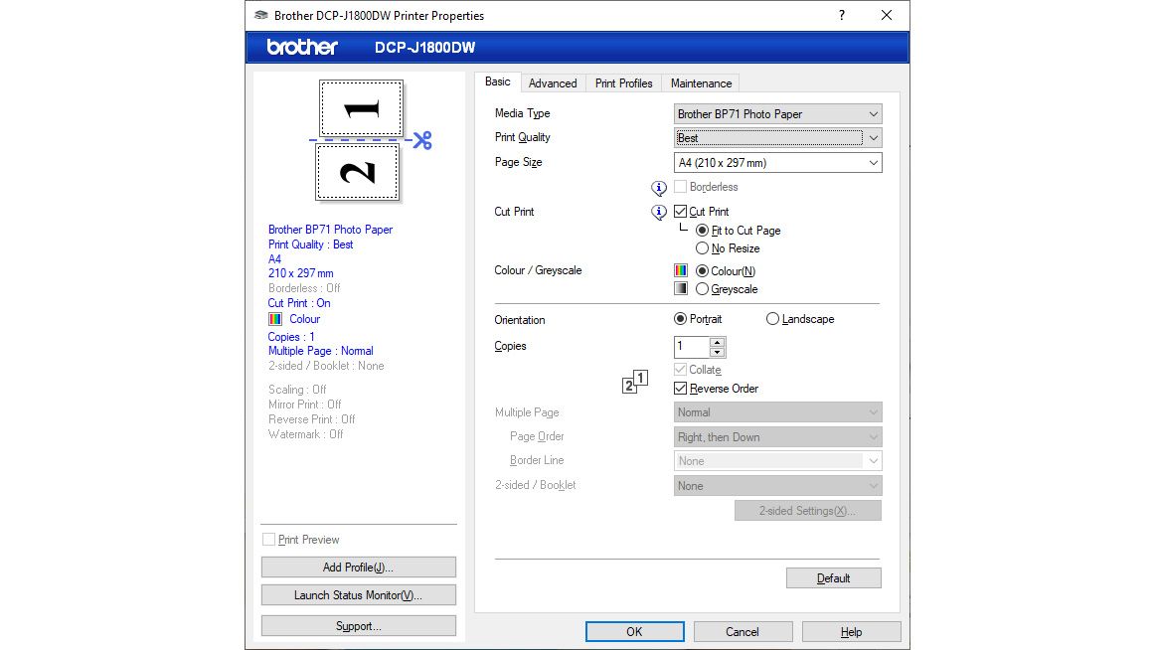Close the Printer Properties window
The height and width of the screenshot is (650, 1155).
887,16
